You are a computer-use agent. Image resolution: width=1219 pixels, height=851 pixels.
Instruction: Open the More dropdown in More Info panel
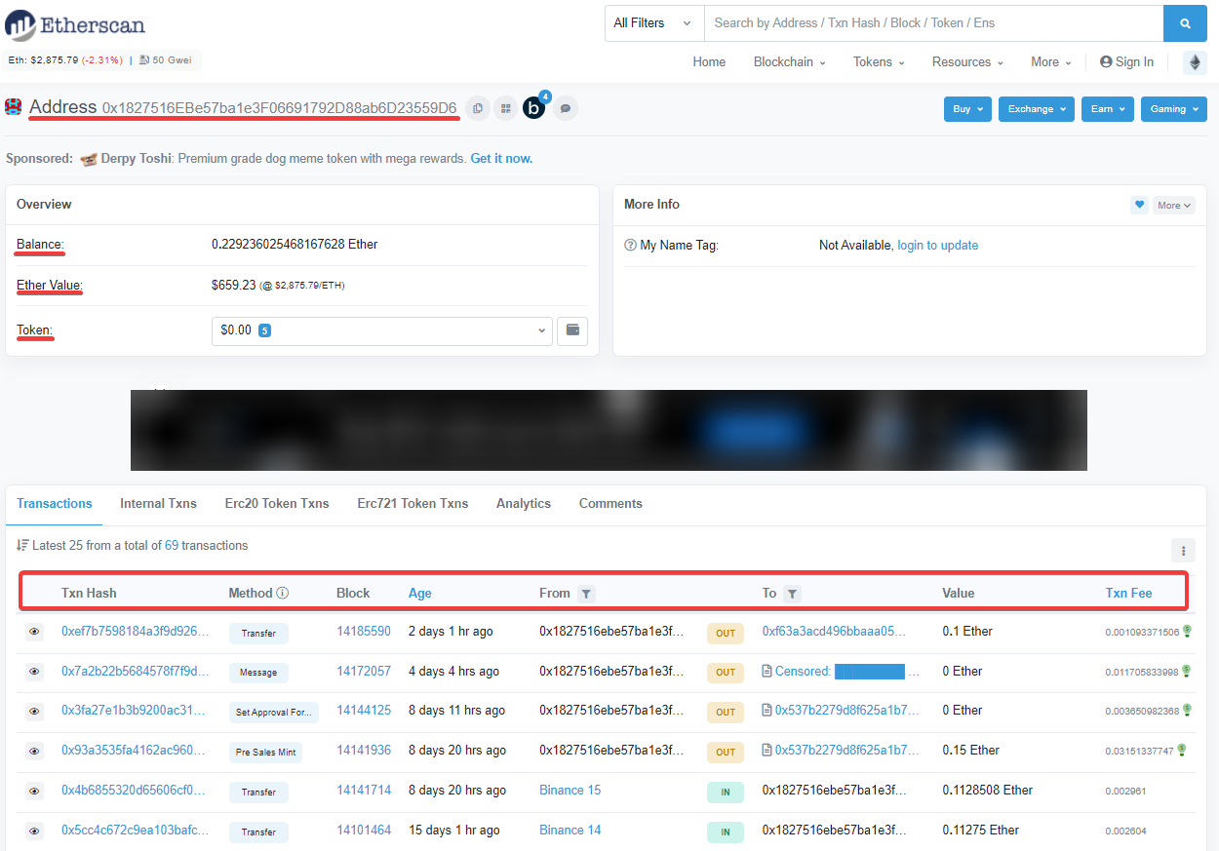pos(1173,205)
